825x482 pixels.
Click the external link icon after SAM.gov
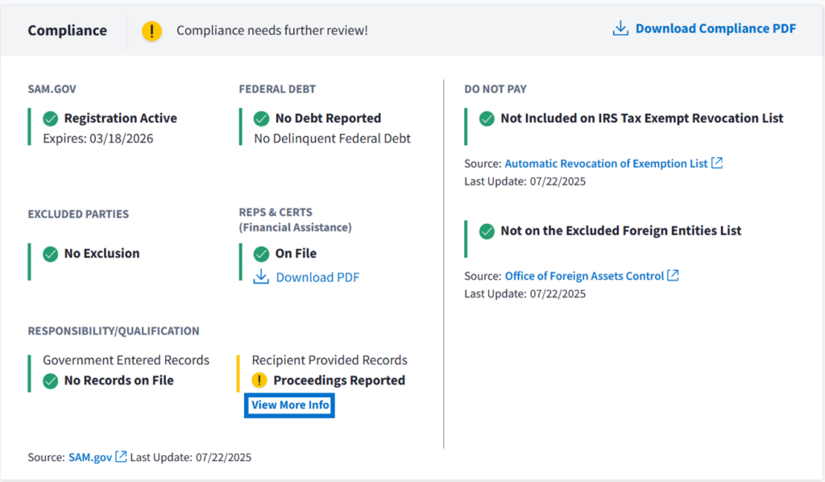121,457
